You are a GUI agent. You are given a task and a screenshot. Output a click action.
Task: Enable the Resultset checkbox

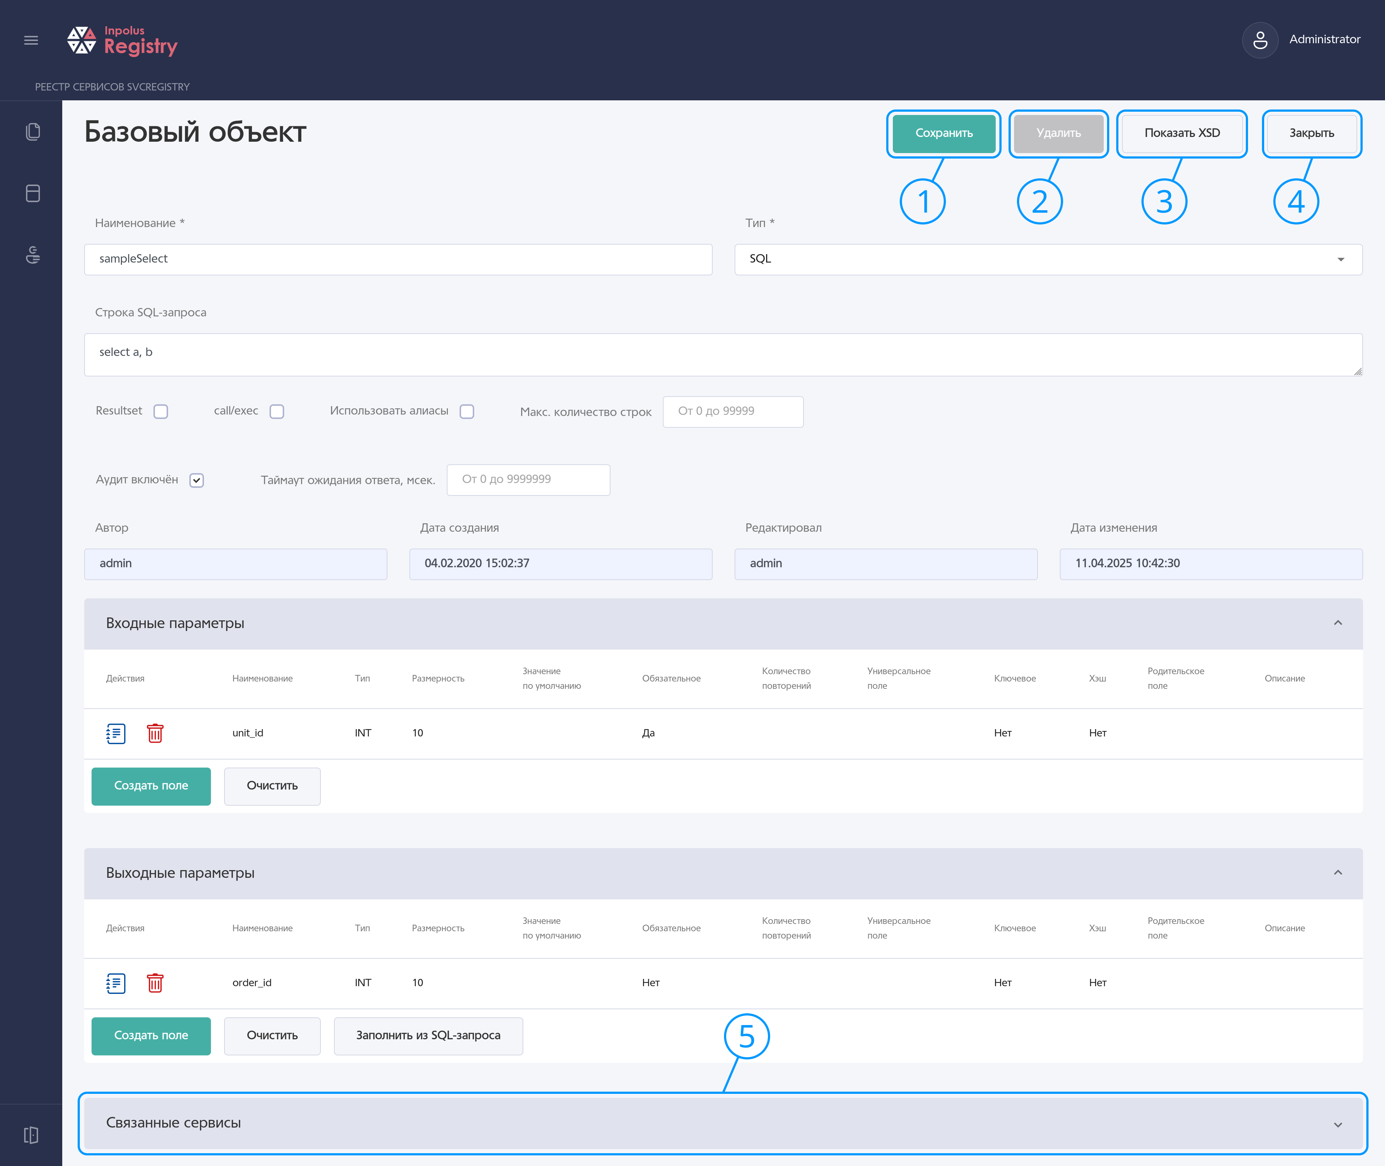point(161,412)
